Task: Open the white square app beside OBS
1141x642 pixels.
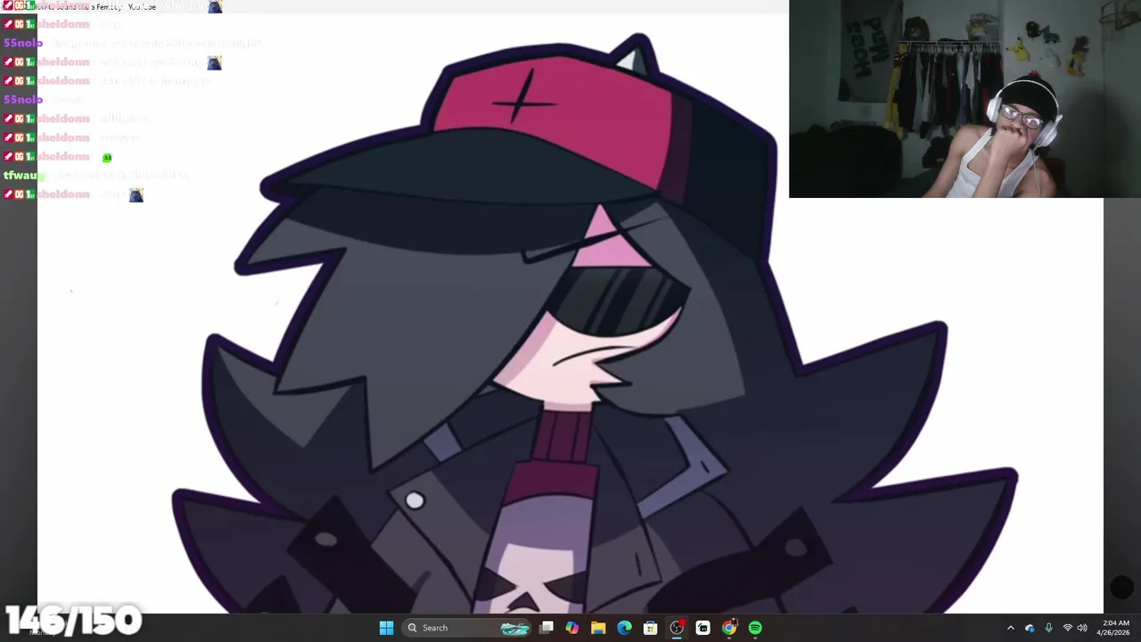Action: (702, 628)
